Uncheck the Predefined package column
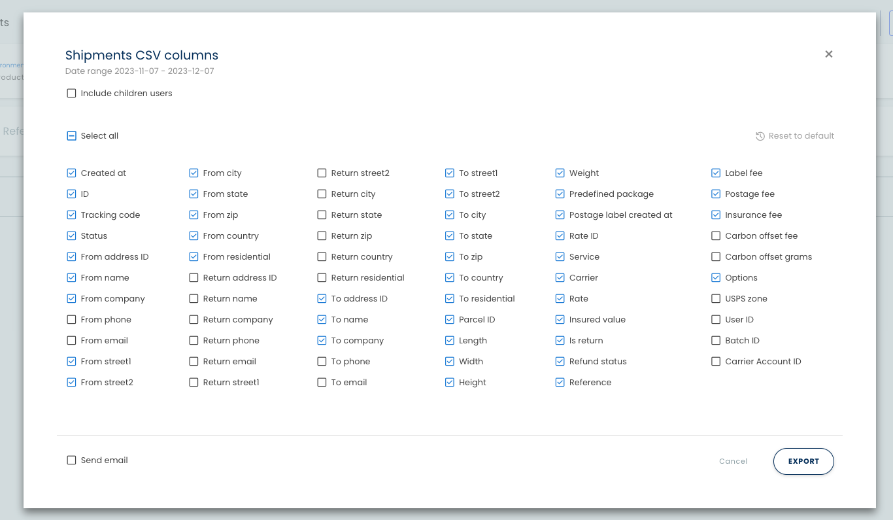 [x=560, y=194]
